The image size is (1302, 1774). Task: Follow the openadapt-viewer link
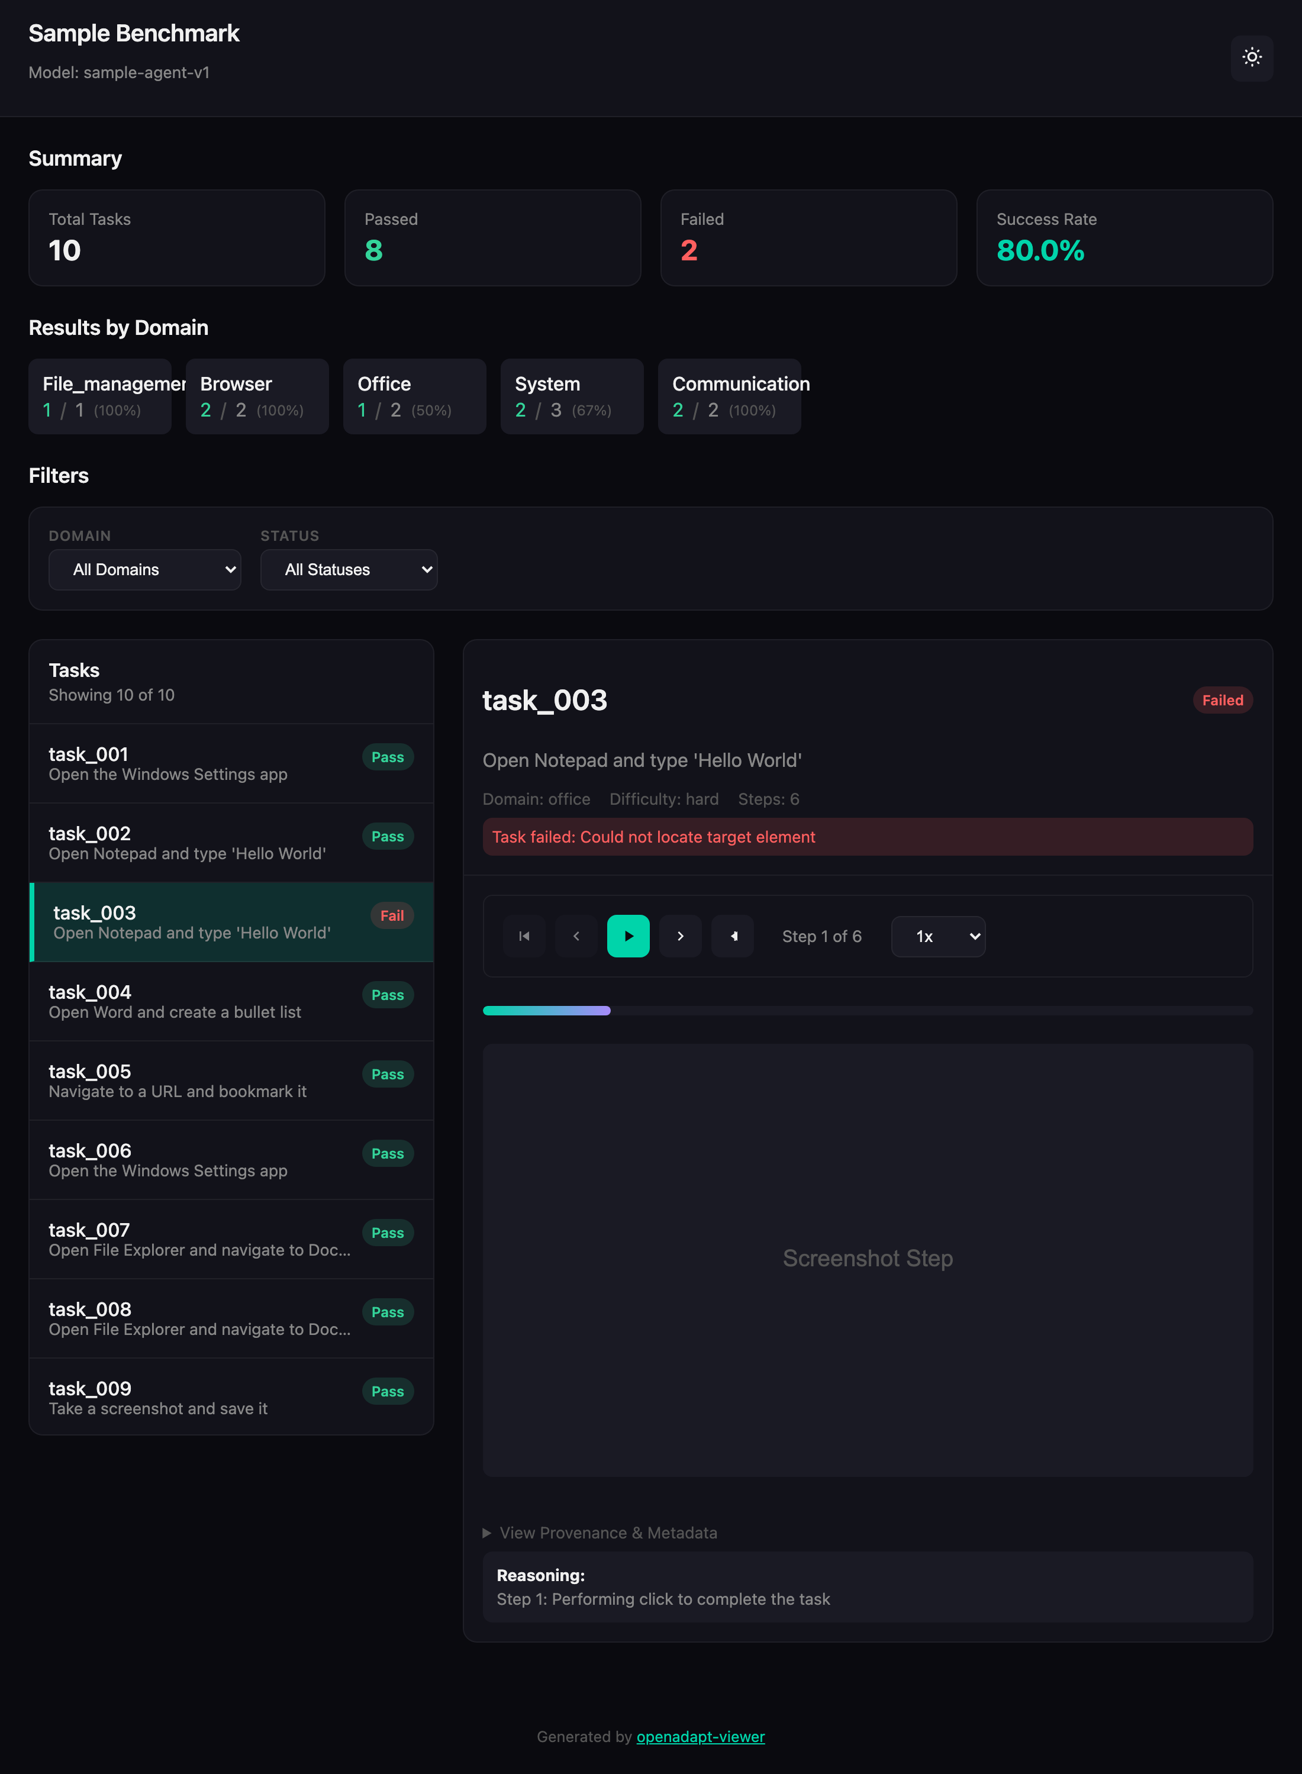[701, 1737]
